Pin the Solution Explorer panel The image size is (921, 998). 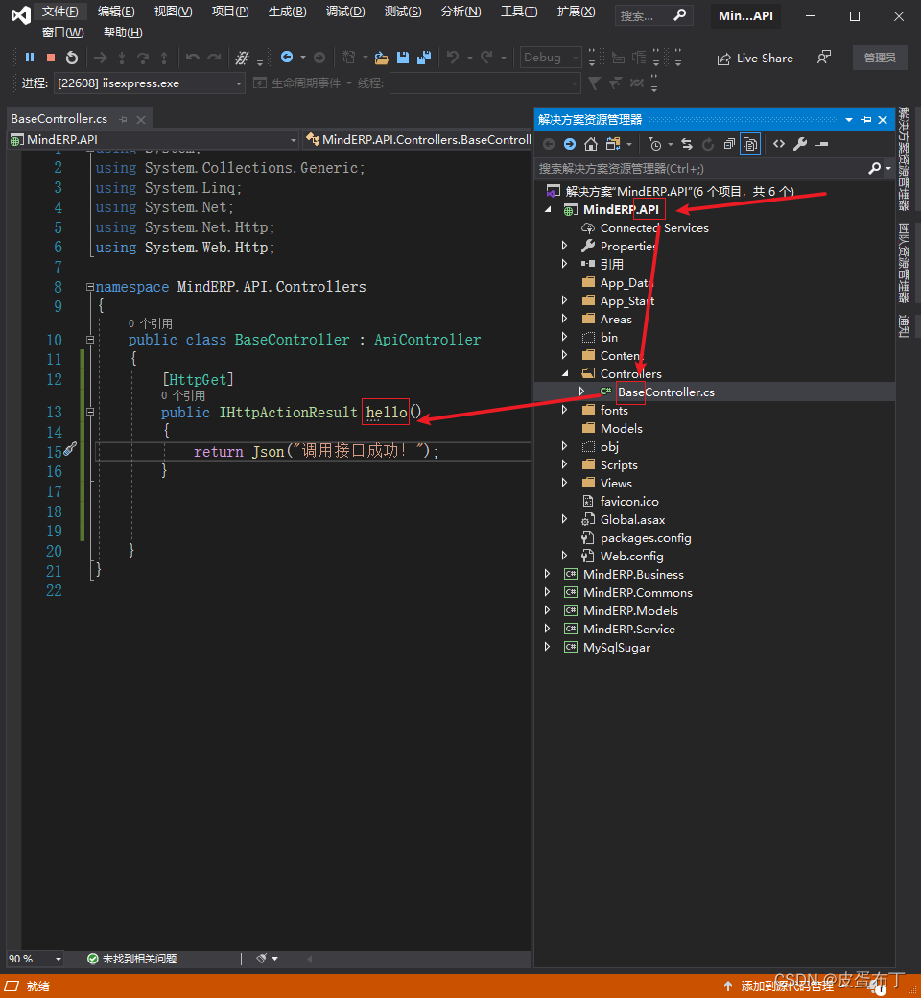click(x=865, y=120)
